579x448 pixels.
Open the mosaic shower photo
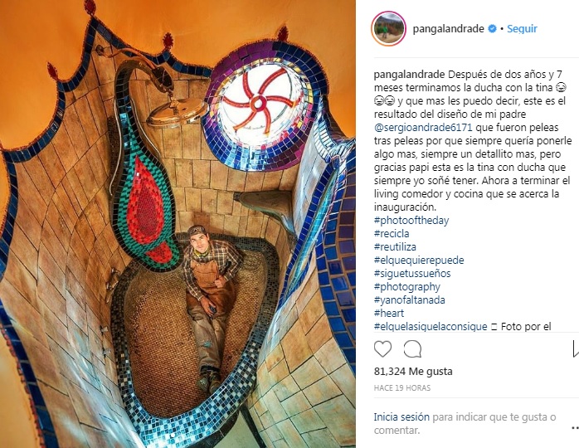pos(178,224)
